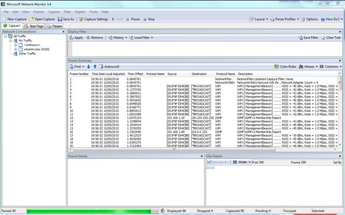The image size is (345, 215).
Task: Click the Frame Summary horizontal scrollbar
Action: [174, 149]
